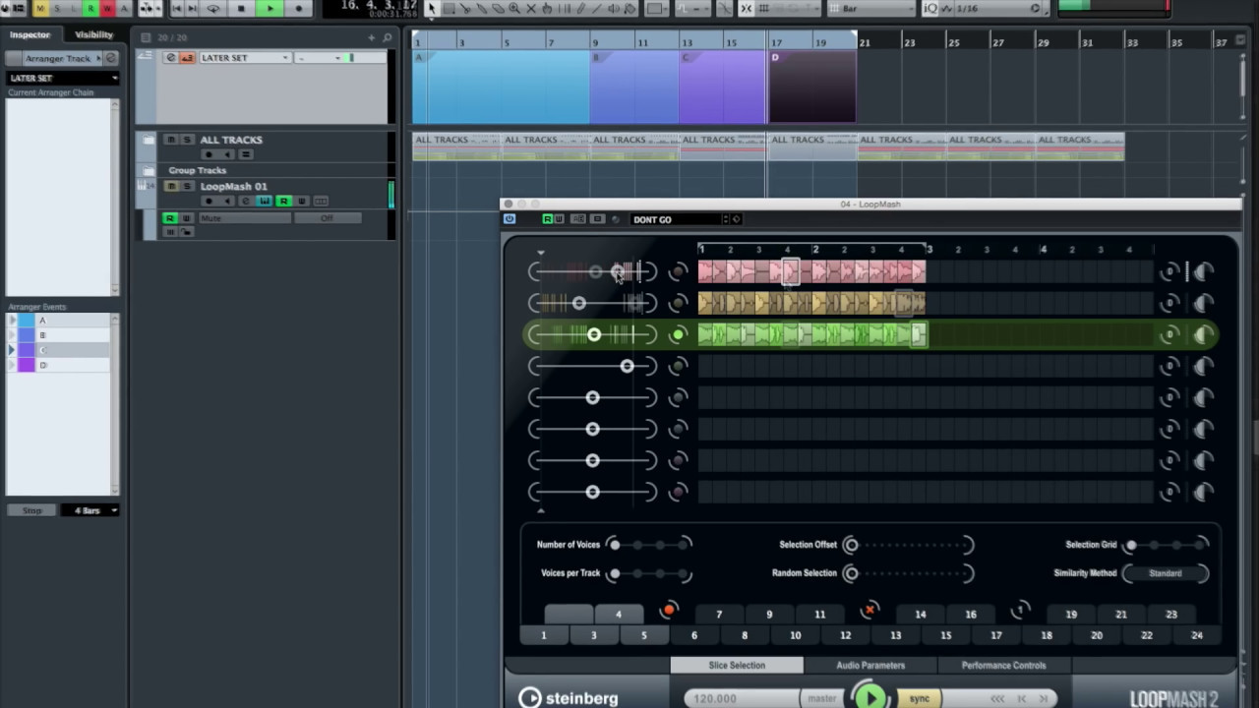Select arranger event D in the Arranger Events list
The width and height of the screenshot is (1259, 708).
coord(63,365)
